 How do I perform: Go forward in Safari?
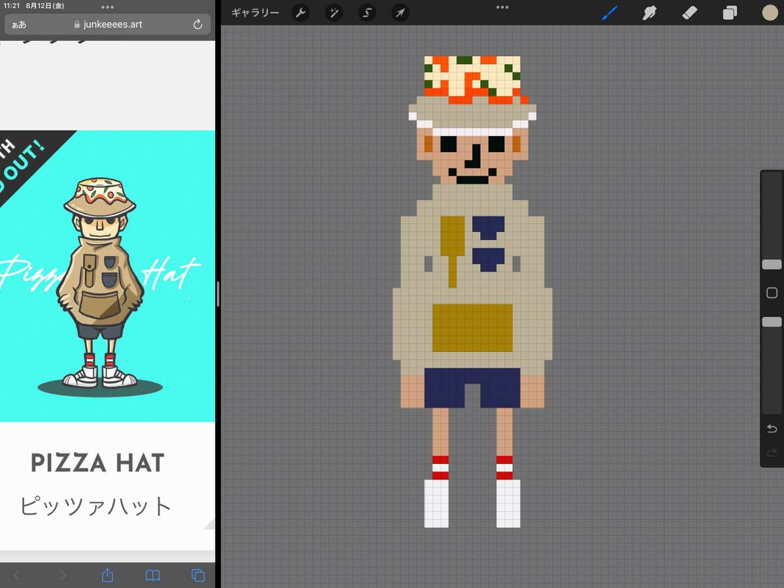click(x=63, y=575)
